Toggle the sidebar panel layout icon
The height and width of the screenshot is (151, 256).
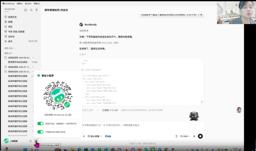point(26,10)
